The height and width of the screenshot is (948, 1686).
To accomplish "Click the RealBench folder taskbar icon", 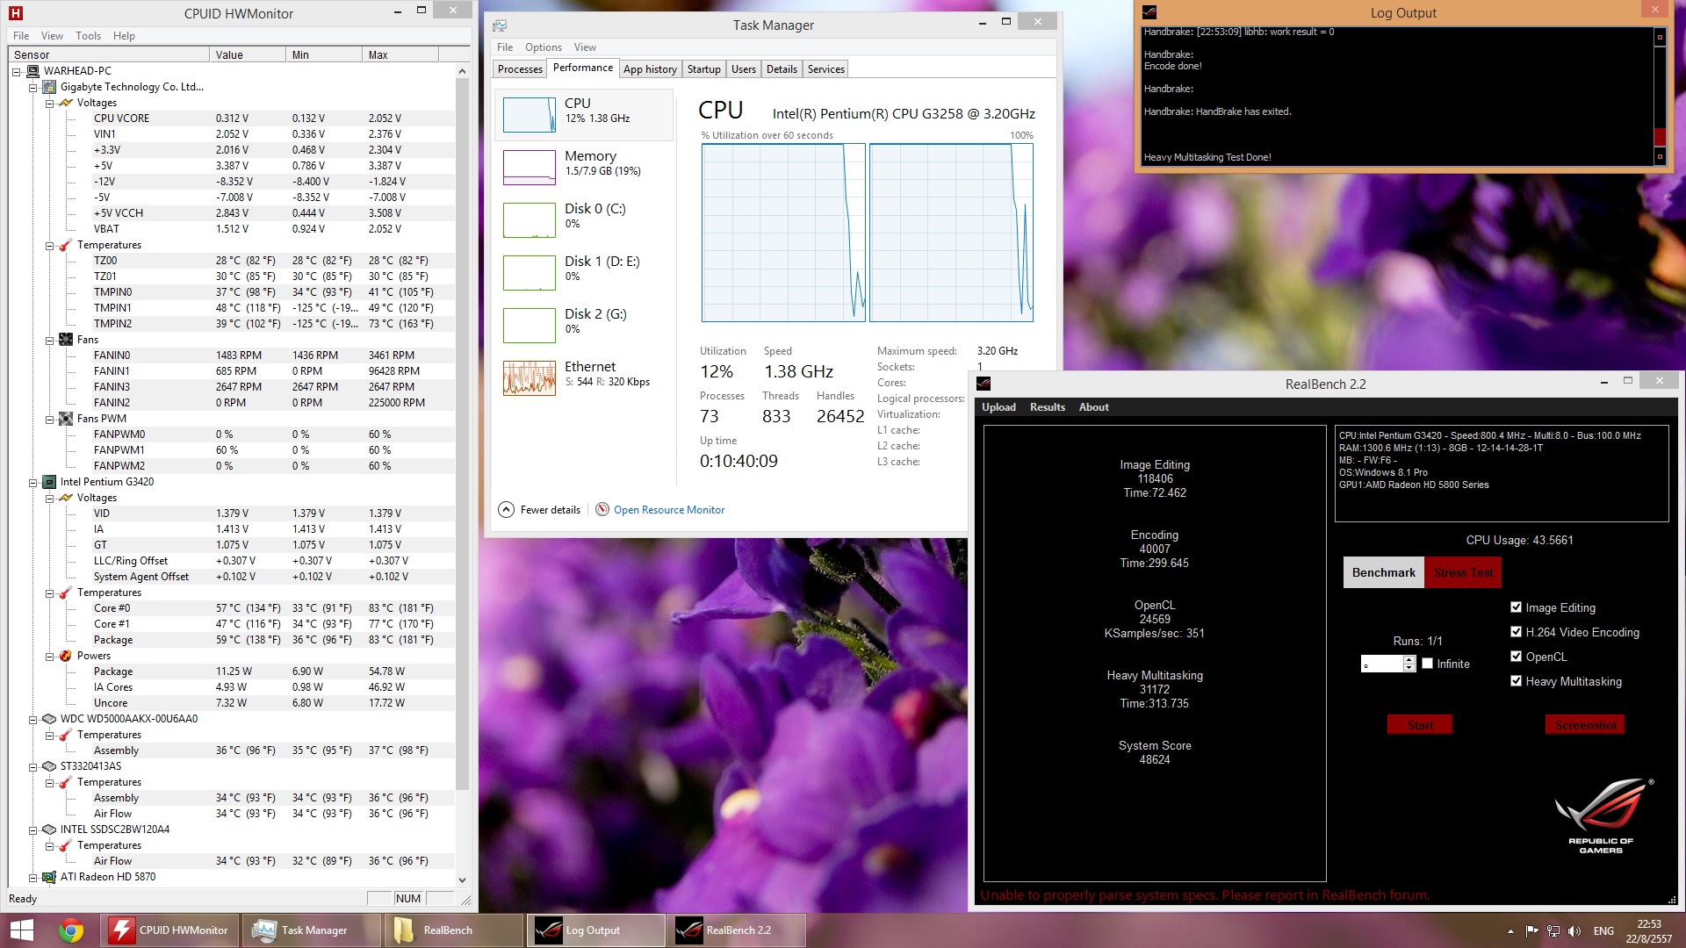I will pyautogui.click(x=405, y=930).
